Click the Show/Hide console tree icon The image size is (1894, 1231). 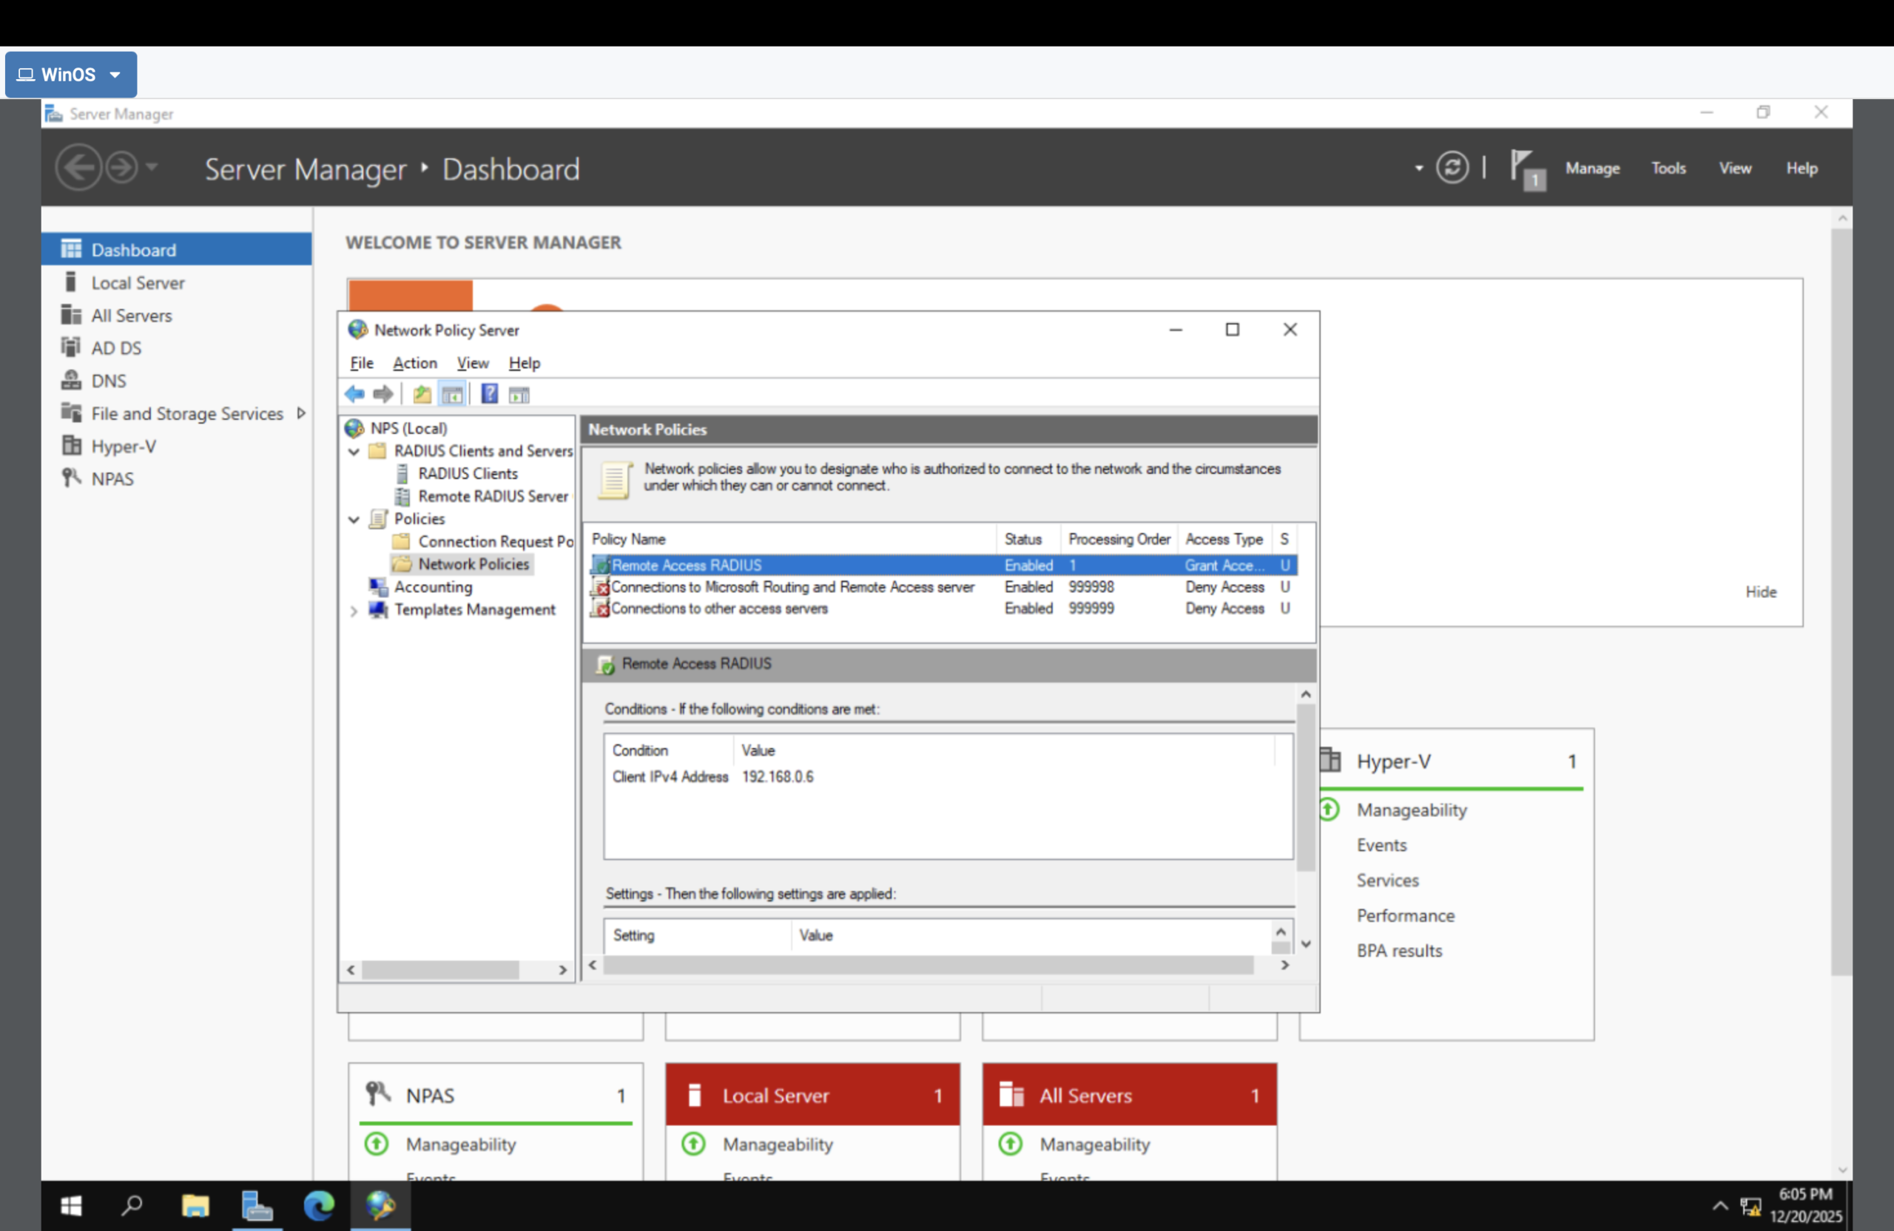pos(452,393)
